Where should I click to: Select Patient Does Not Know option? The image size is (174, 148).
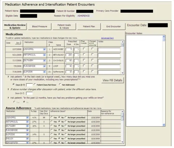click(35, 84)
